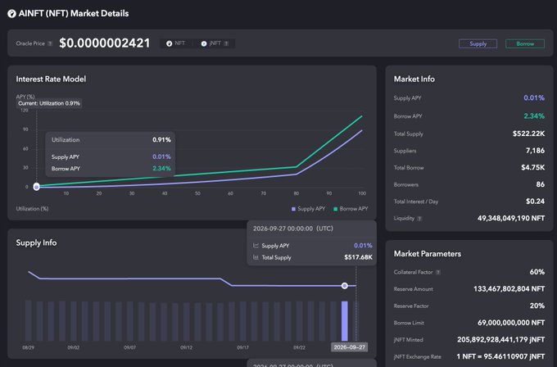Image resolution: width=557 pixels, height=367 pixels.
Task: Click the 09/17 date on Supply Info axis
Action: 242,347
